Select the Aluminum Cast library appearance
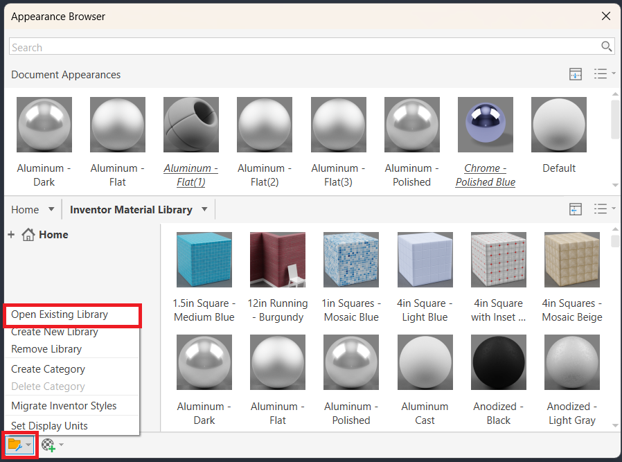The image size is (622, 462). [x=425, y=380]
